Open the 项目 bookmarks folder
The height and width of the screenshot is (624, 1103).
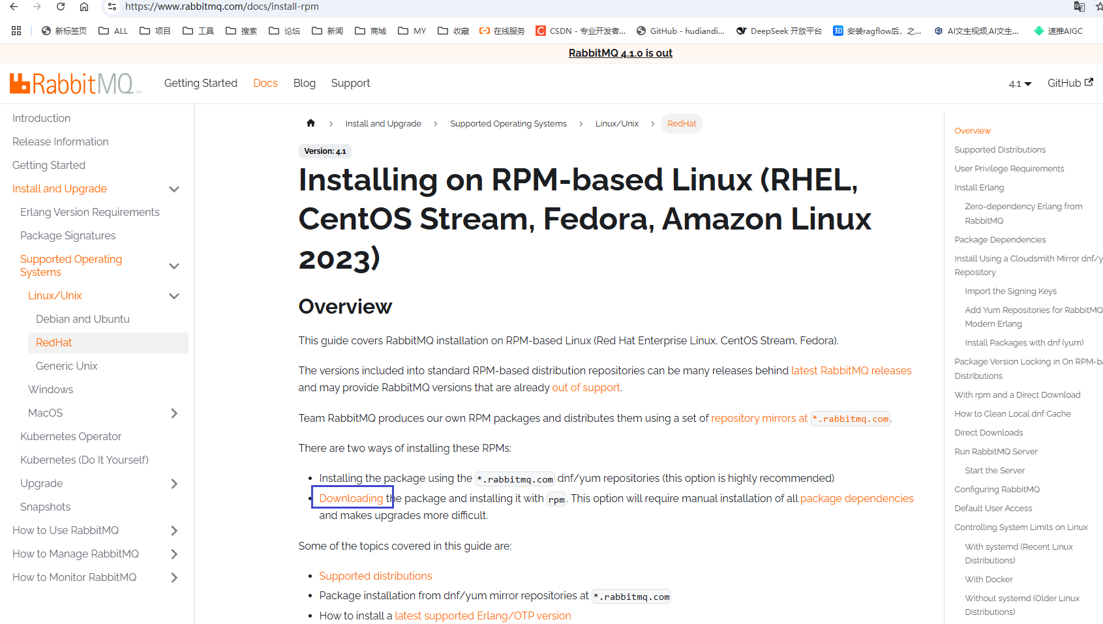[155, 31]
